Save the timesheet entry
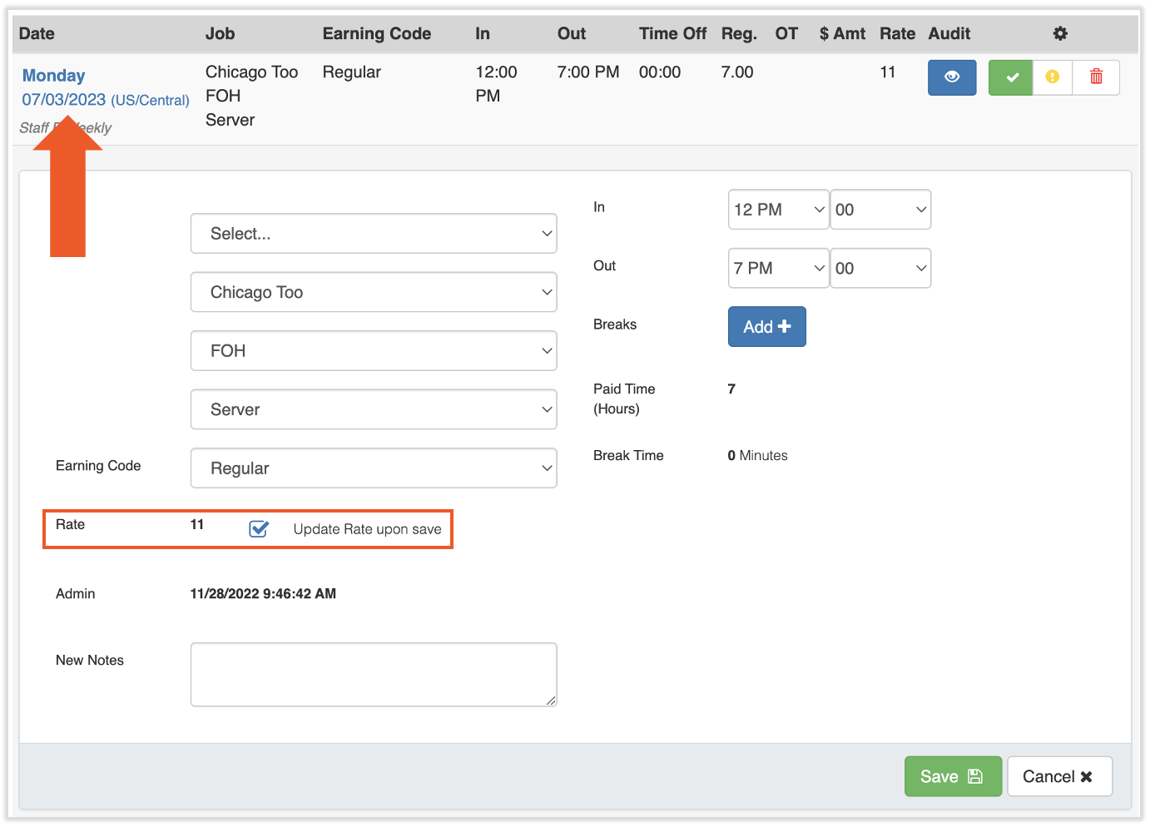This screenshot has width=1150, height=827. tap(952, 776)
